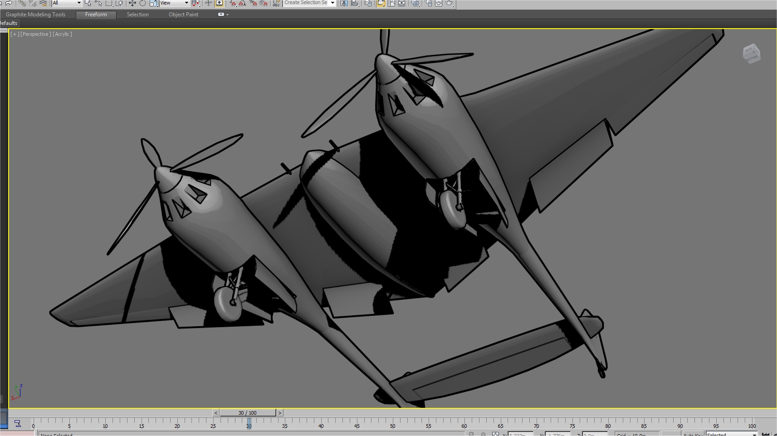Switch to the Graphite Modeling Tools tab

[35, 15]
